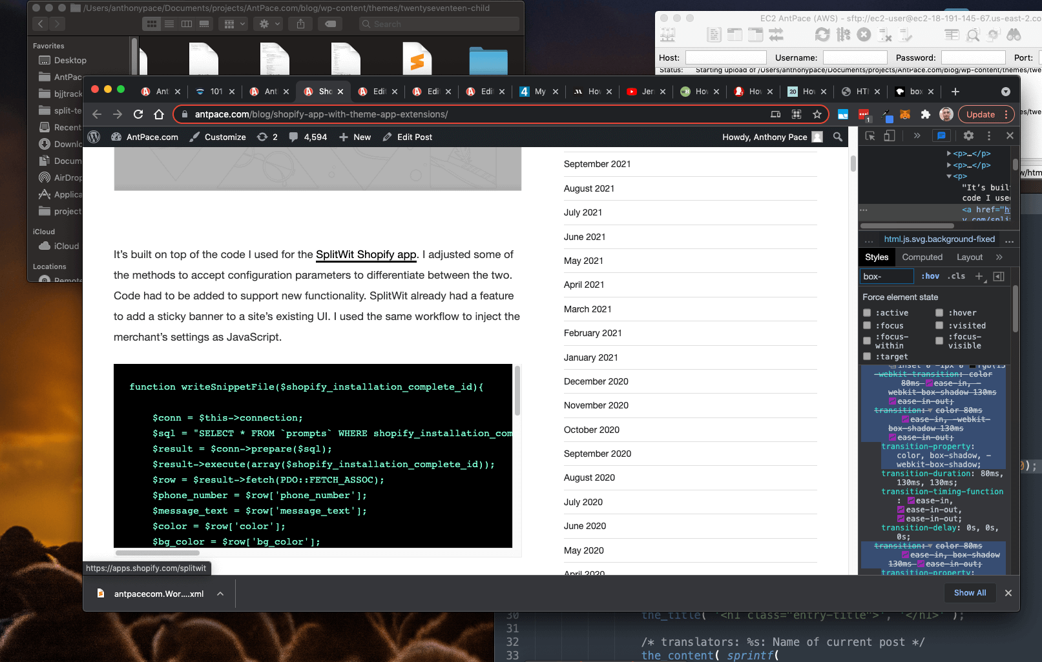Check the :focus-visible force state

point(939,341)
